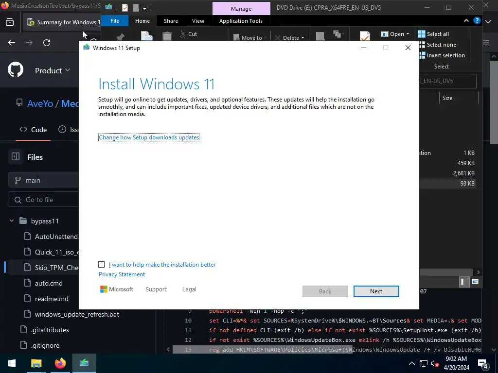Click the network icon in system tray
498x373 pixels.
pyautogui.click(x=424, y=363)
